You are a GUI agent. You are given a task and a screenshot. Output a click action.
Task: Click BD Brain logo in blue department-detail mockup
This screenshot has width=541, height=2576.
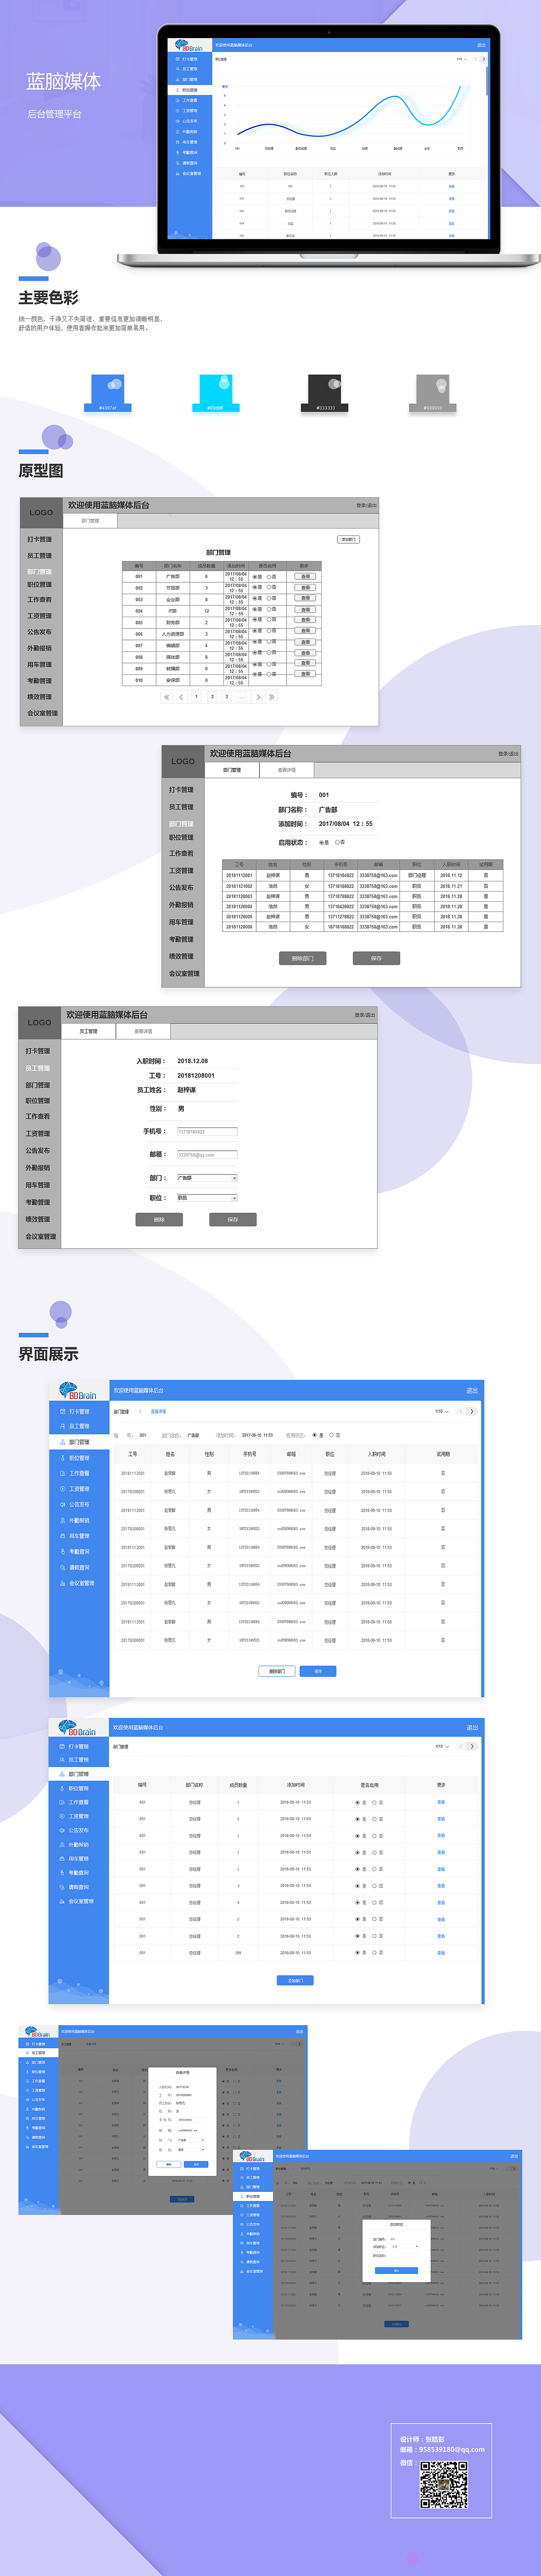pyautogui.click(x=78, y=1390)
